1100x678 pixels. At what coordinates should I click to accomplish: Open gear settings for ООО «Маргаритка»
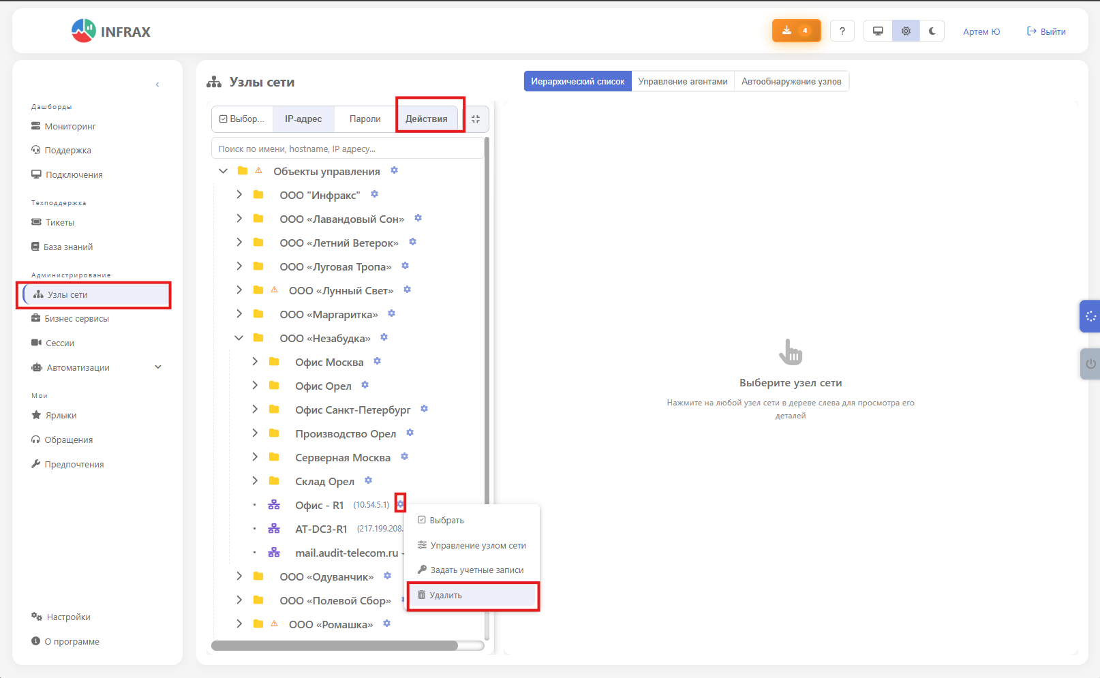click(392, 313)
